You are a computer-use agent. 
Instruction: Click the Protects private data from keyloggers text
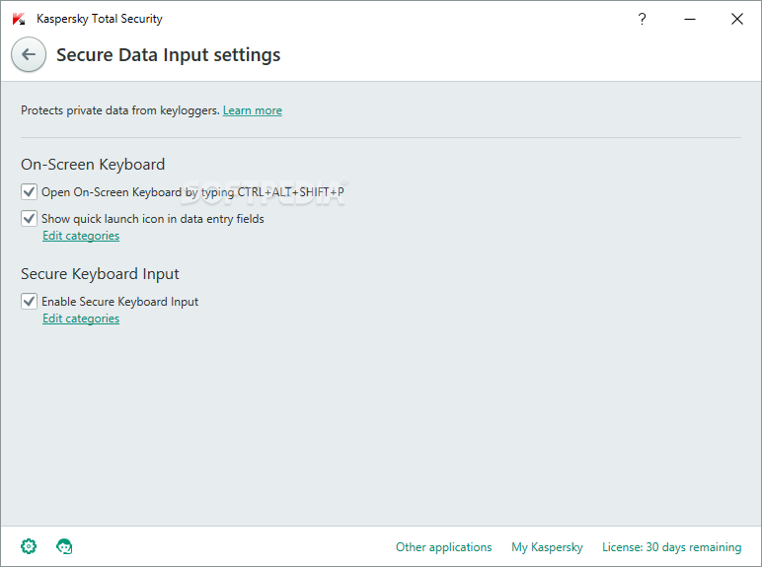point(120,110)
